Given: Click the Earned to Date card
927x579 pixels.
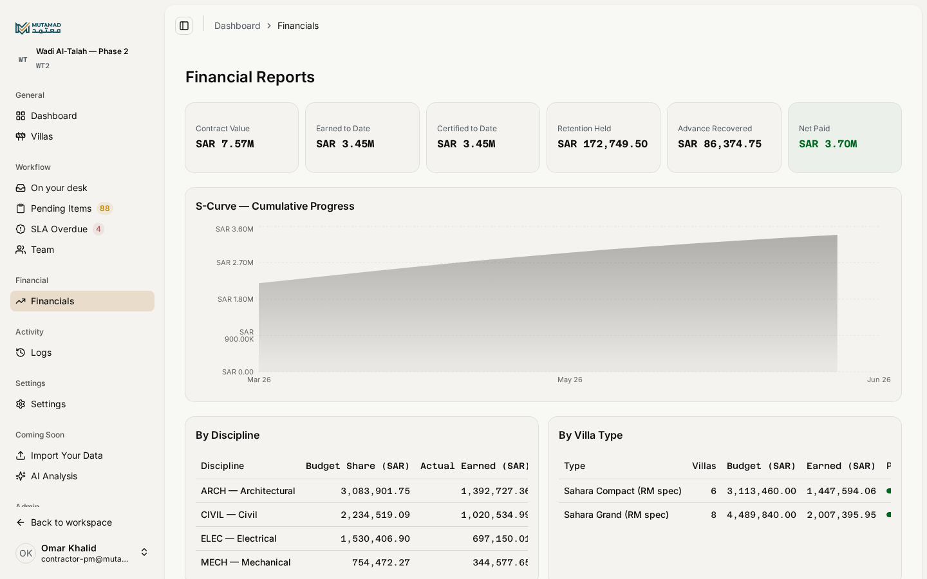Looking at the screenshot, I should coord(362,138).
